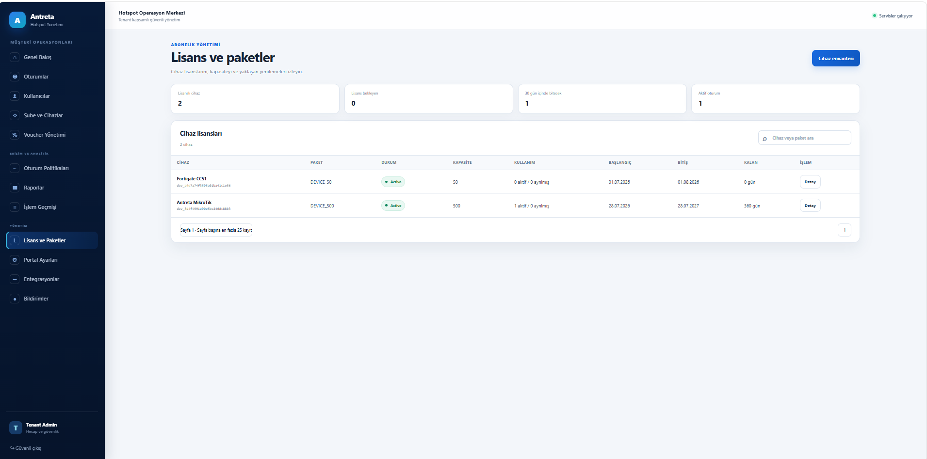Click the 30 gün içinde bitecek card
The height and width of the screenshot is (459, 927).
pyautogui.click(x=602, y=99)
